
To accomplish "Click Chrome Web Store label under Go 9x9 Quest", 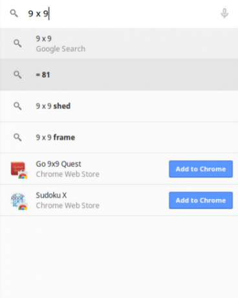I will (x=67, y=174).
